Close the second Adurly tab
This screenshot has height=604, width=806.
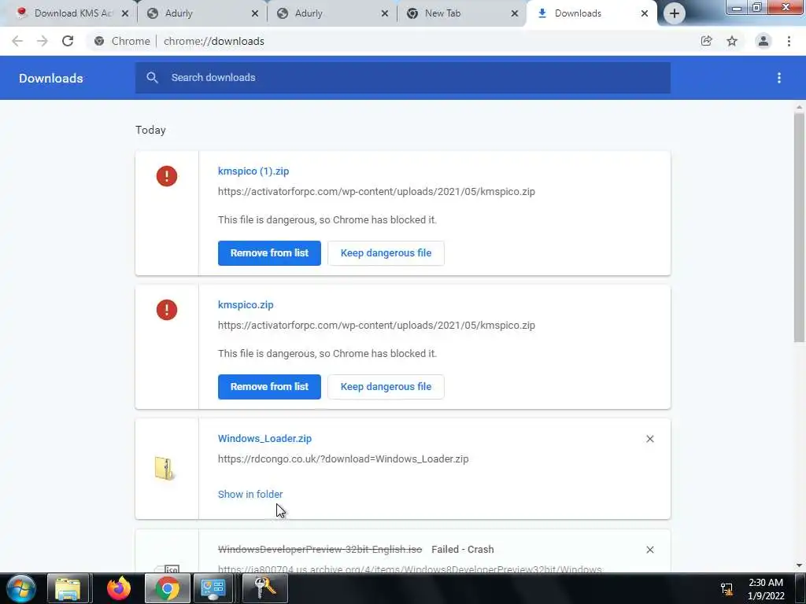pyautogui.click(x=384, y=14)
